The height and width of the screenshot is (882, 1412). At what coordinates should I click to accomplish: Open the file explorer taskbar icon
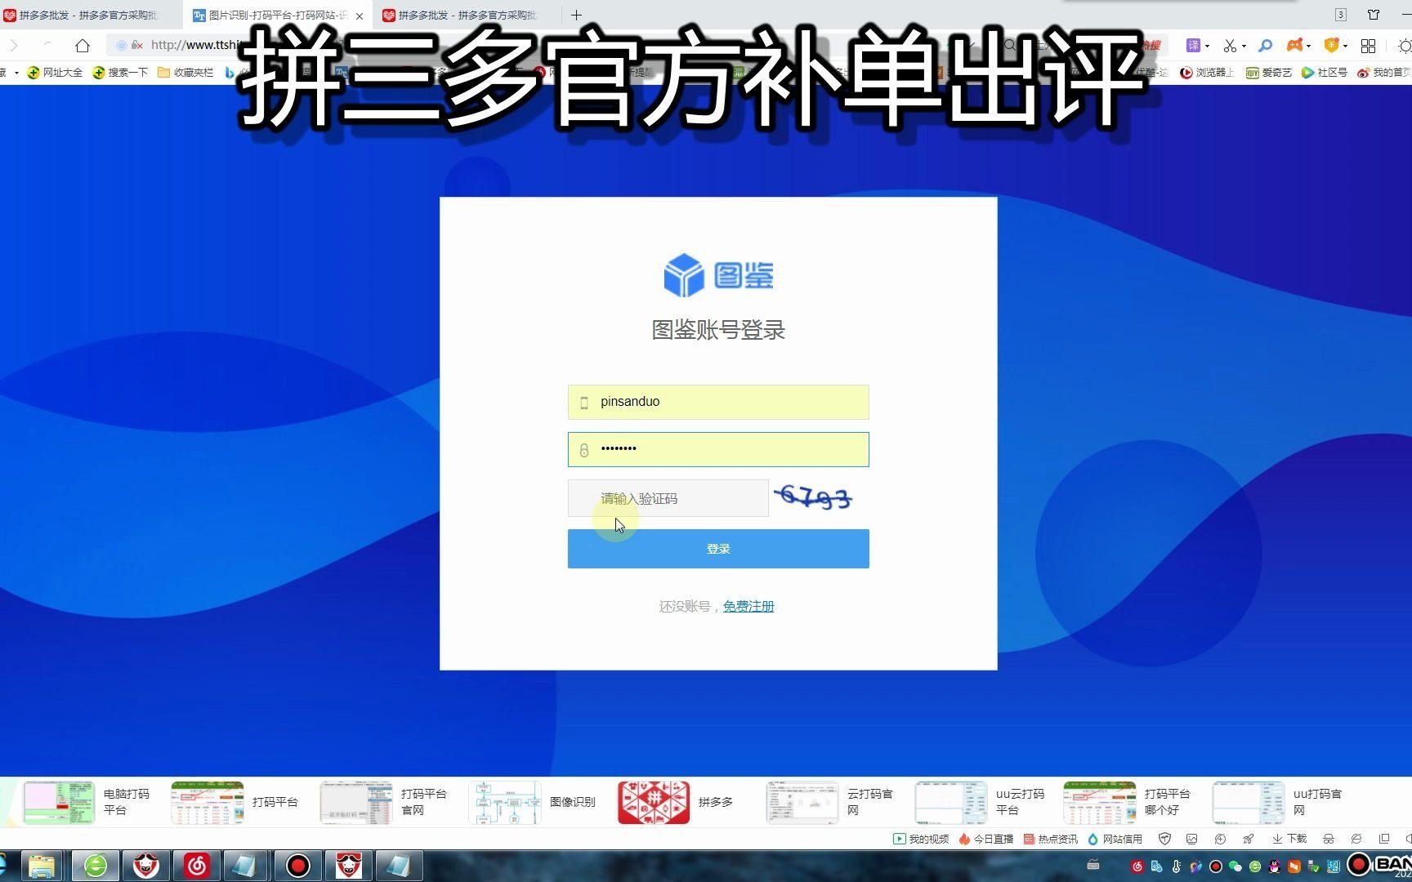[x=42, y=866]
